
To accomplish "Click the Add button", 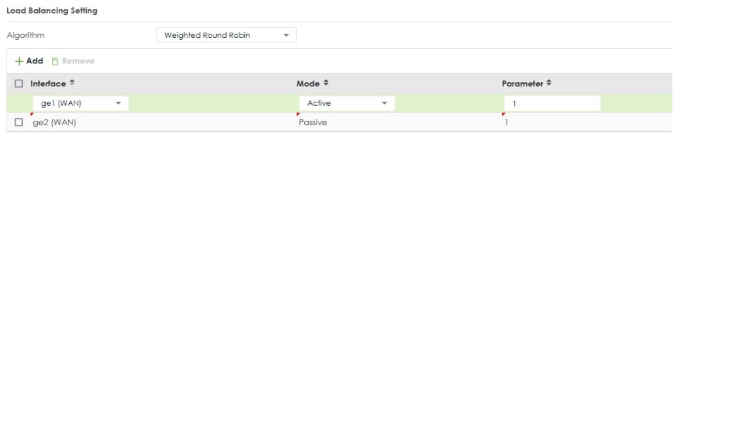I will (x=29, y=61).
